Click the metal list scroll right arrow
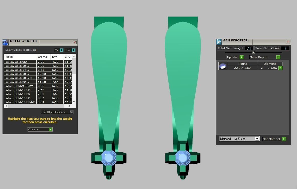Screen dimensions: 297x189 point(70,106)
